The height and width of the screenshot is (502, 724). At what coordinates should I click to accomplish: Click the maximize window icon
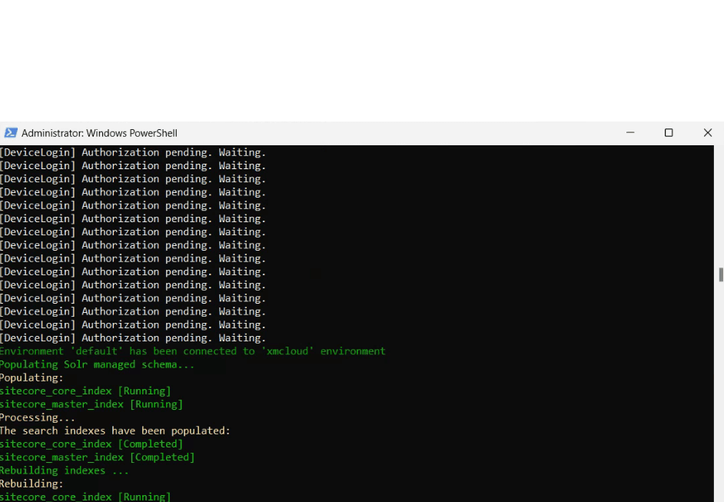point(669,132)
